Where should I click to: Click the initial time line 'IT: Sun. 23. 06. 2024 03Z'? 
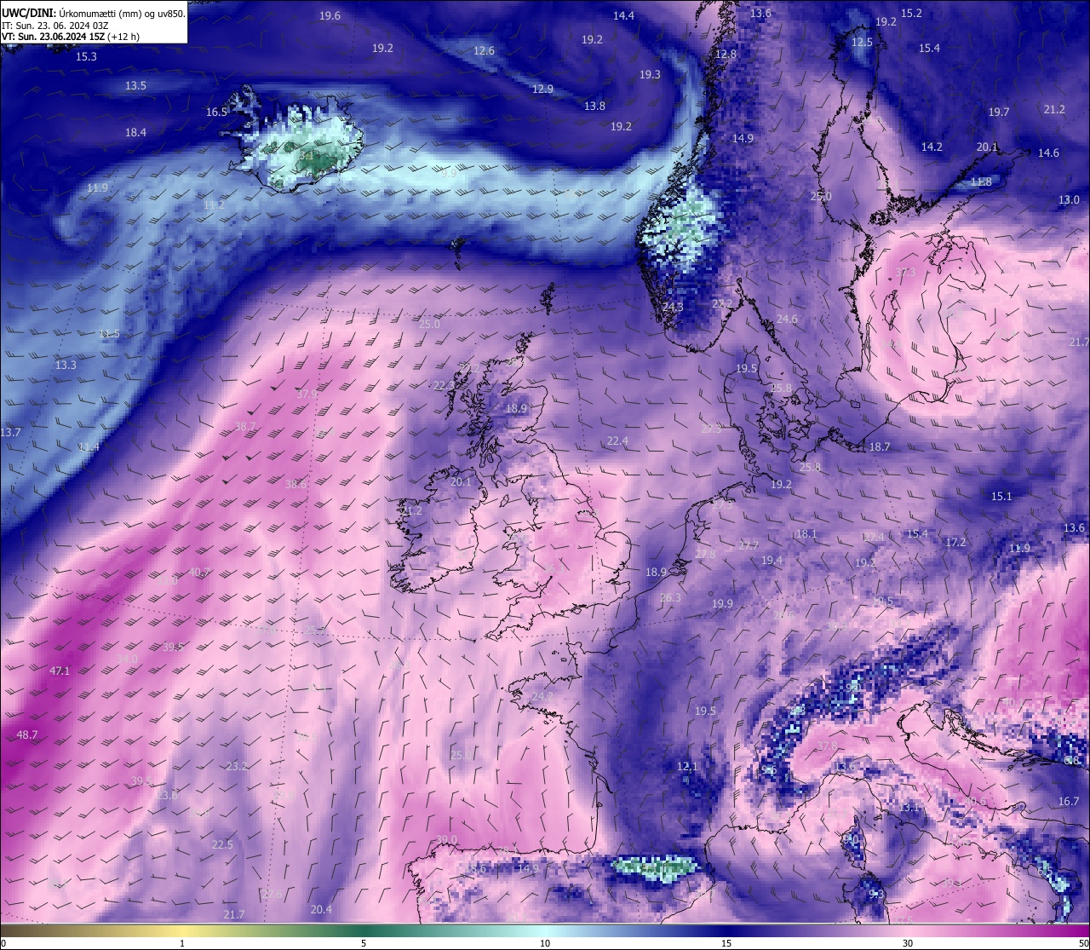[x=54, y=26]
